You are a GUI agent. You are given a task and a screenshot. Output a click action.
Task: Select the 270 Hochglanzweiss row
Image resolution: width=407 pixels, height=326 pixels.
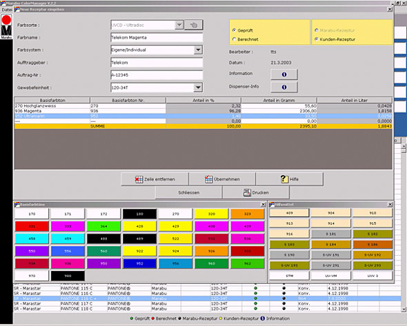click(x=203, y=106)
